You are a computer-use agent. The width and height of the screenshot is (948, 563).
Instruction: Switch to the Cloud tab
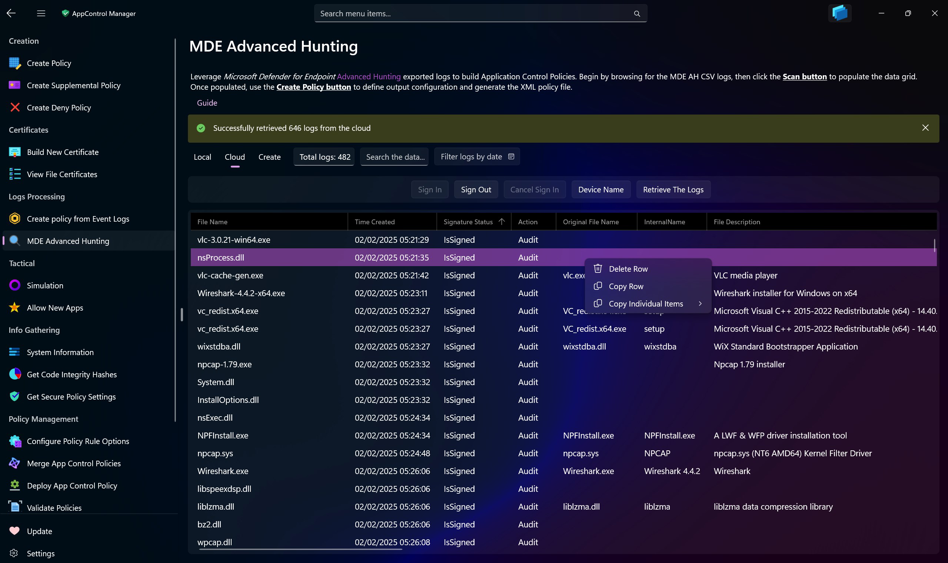point(235,157)
